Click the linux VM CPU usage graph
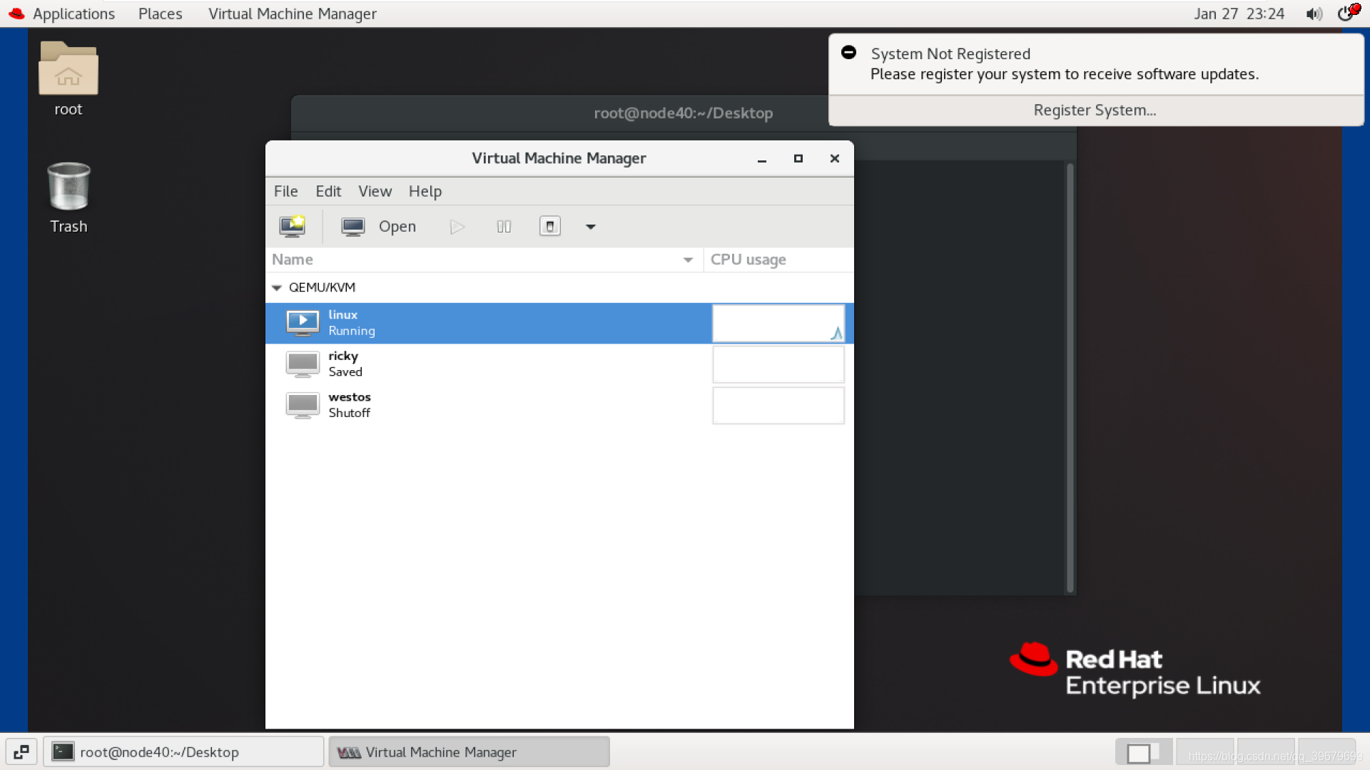The height and width of the screenshot is (770, 1370). [x=778, y=323]
